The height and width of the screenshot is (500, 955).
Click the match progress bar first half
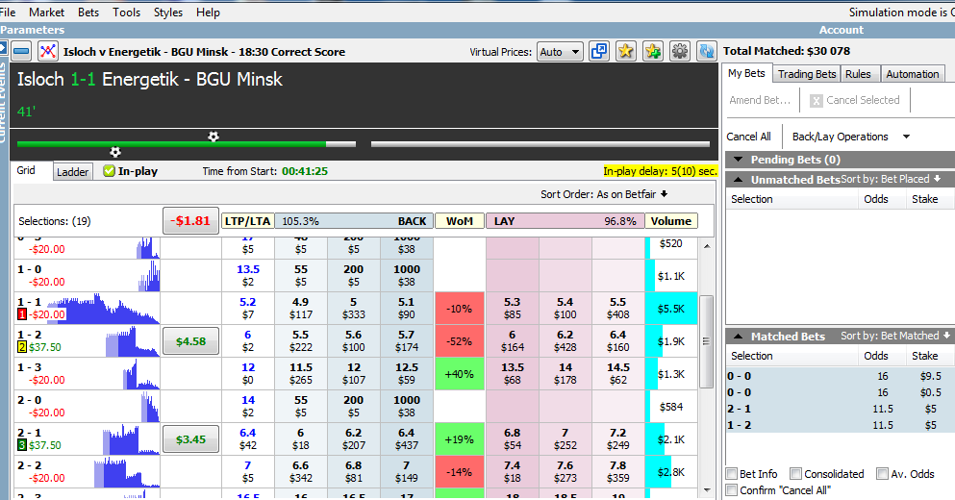[187, 144]
